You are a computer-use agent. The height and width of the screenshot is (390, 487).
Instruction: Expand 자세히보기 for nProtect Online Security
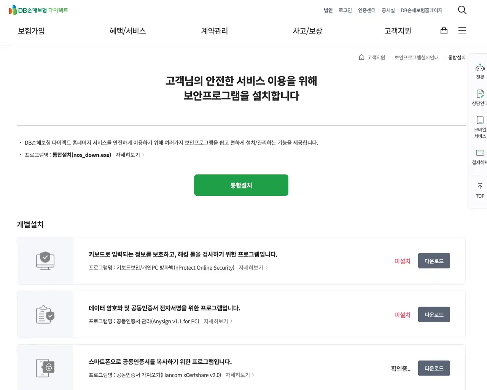tap(253, 268)
